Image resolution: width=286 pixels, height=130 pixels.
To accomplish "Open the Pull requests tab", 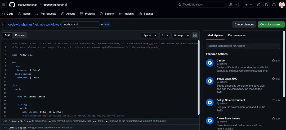I will pyautogui.click(x=46, y=14).
